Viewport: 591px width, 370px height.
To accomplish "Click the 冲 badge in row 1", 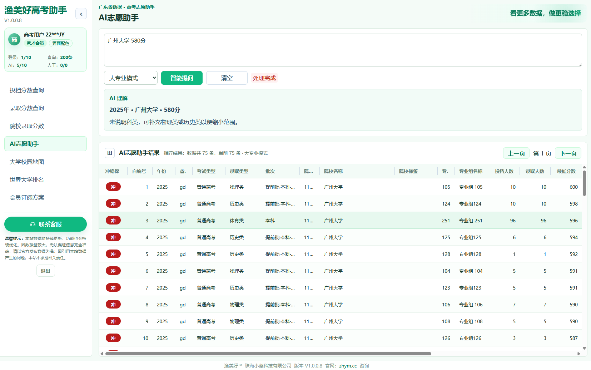I will (x=113, y=187).
